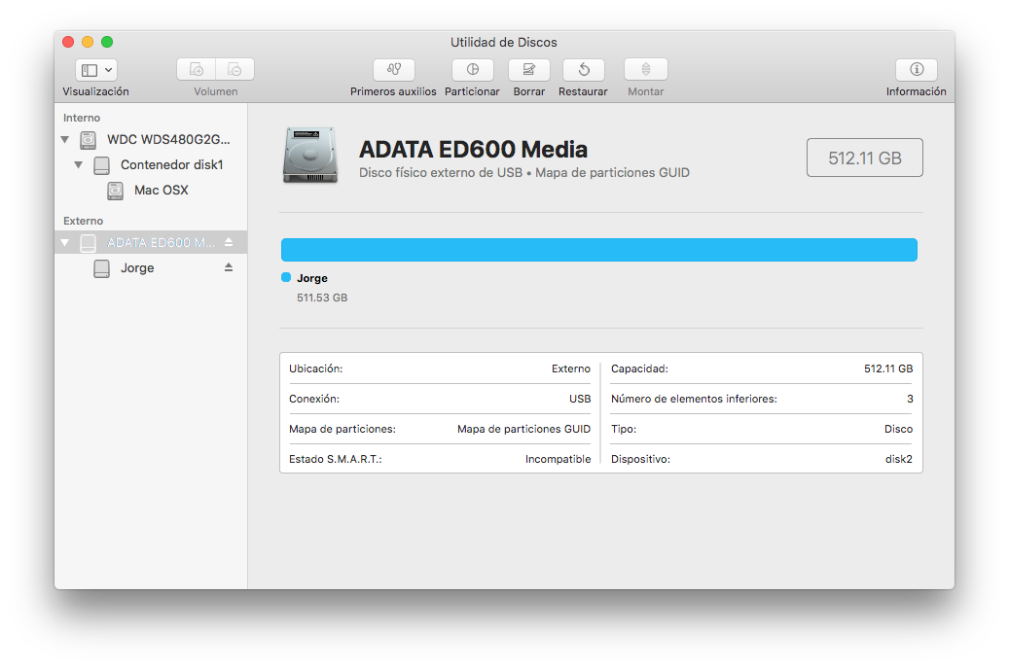The height and width of the screenshot is (667, 1009).
Task: Open the Particionar tool
Action: click(x=472, y=70)
